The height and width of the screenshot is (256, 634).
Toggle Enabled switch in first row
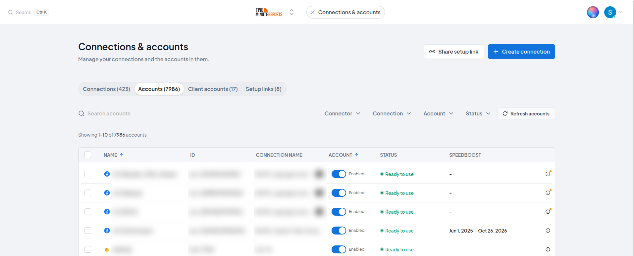coord(339,174)
